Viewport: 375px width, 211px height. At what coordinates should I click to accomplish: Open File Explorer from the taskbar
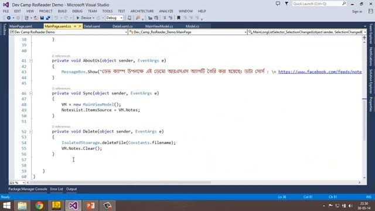point(22,206)
